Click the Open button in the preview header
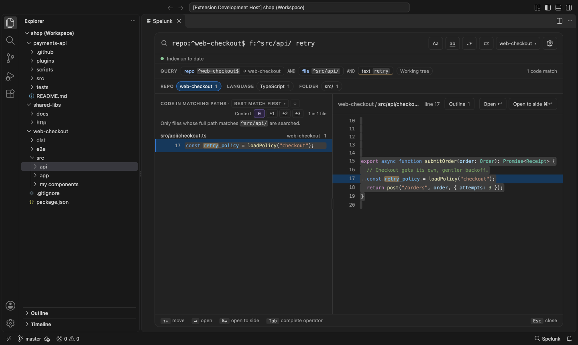This screenshot has width=578, height=345. click(493, 104)
